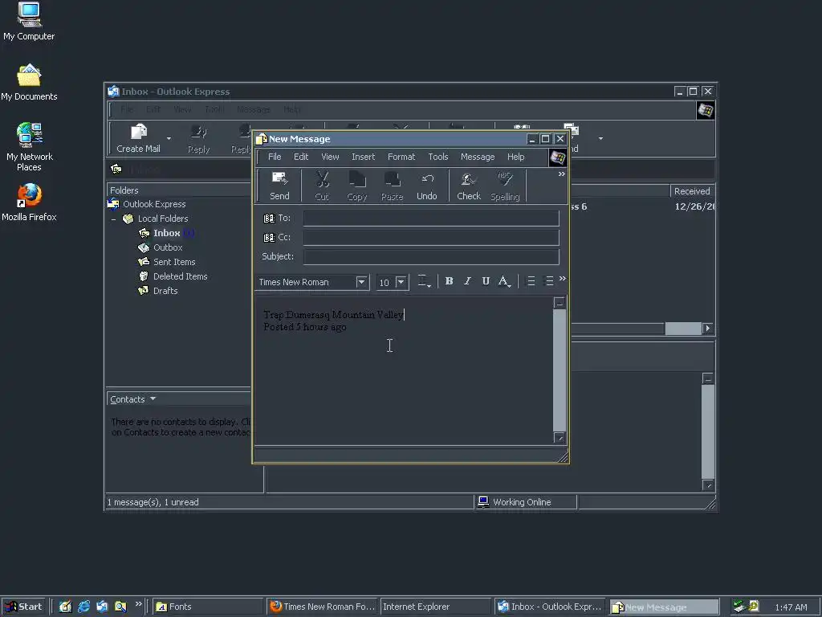Run the Spelling check
The image size is (822, 617).
[x=505, y=186]
